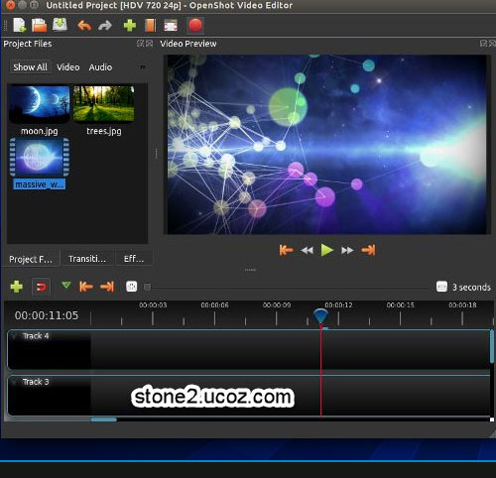Click the video preview image

point(326,145)
